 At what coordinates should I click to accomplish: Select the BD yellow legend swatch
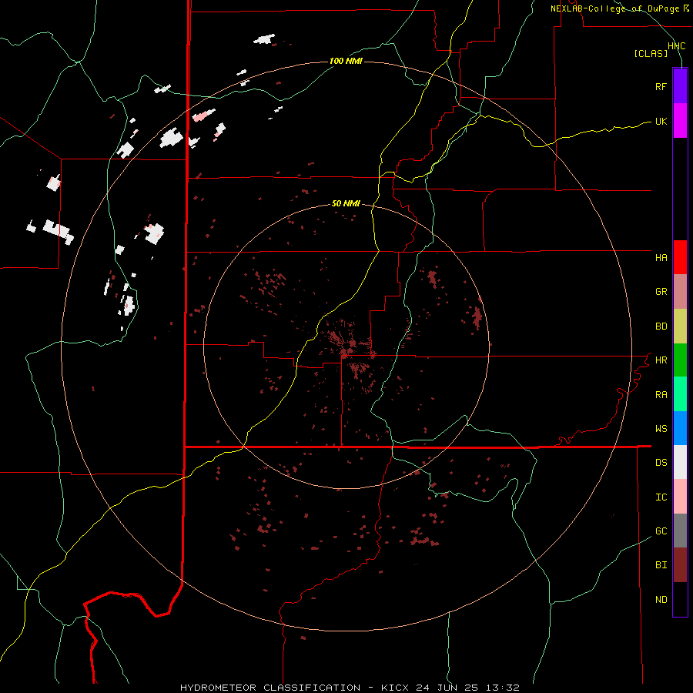click(x=680, y=326)
